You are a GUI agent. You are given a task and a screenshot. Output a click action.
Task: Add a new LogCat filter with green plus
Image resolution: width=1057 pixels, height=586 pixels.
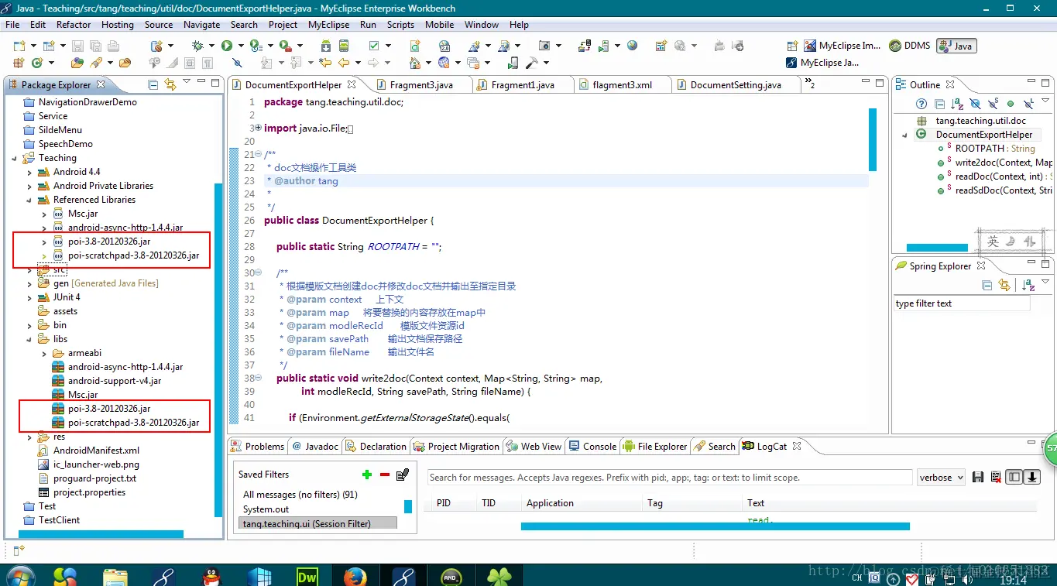[367, 475]
